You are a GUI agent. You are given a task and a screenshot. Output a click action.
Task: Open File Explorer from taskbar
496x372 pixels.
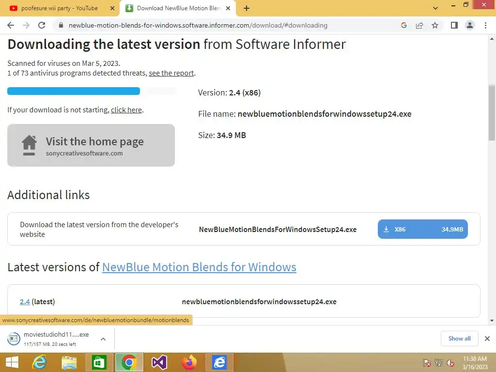pos(69,362)
